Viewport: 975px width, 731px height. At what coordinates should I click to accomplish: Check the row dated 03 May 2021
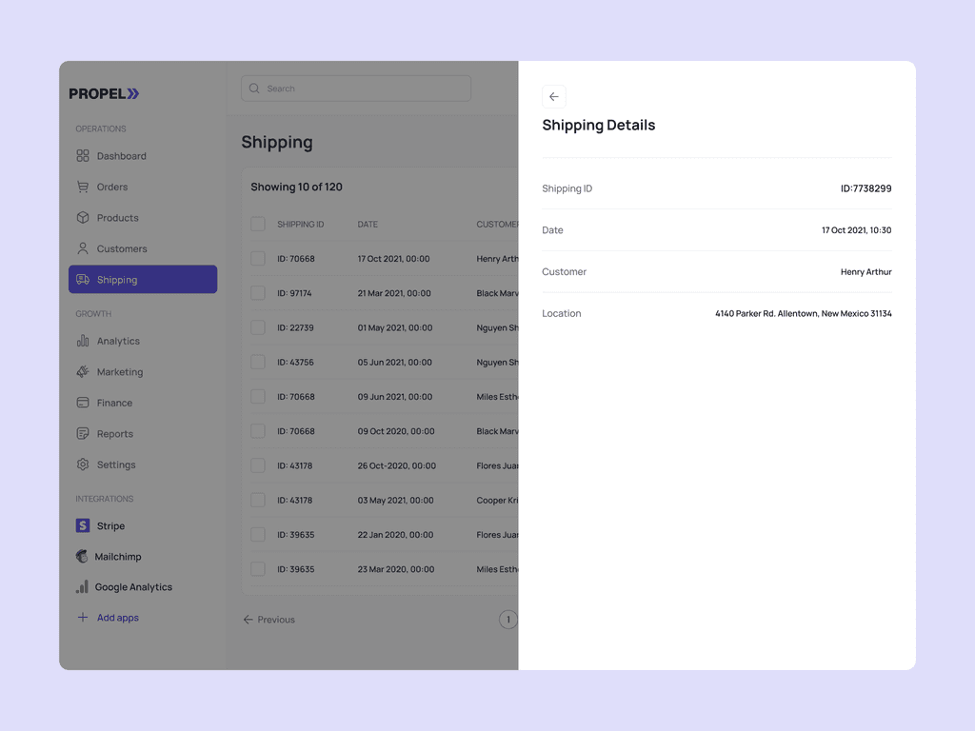(x=258, y=500)
